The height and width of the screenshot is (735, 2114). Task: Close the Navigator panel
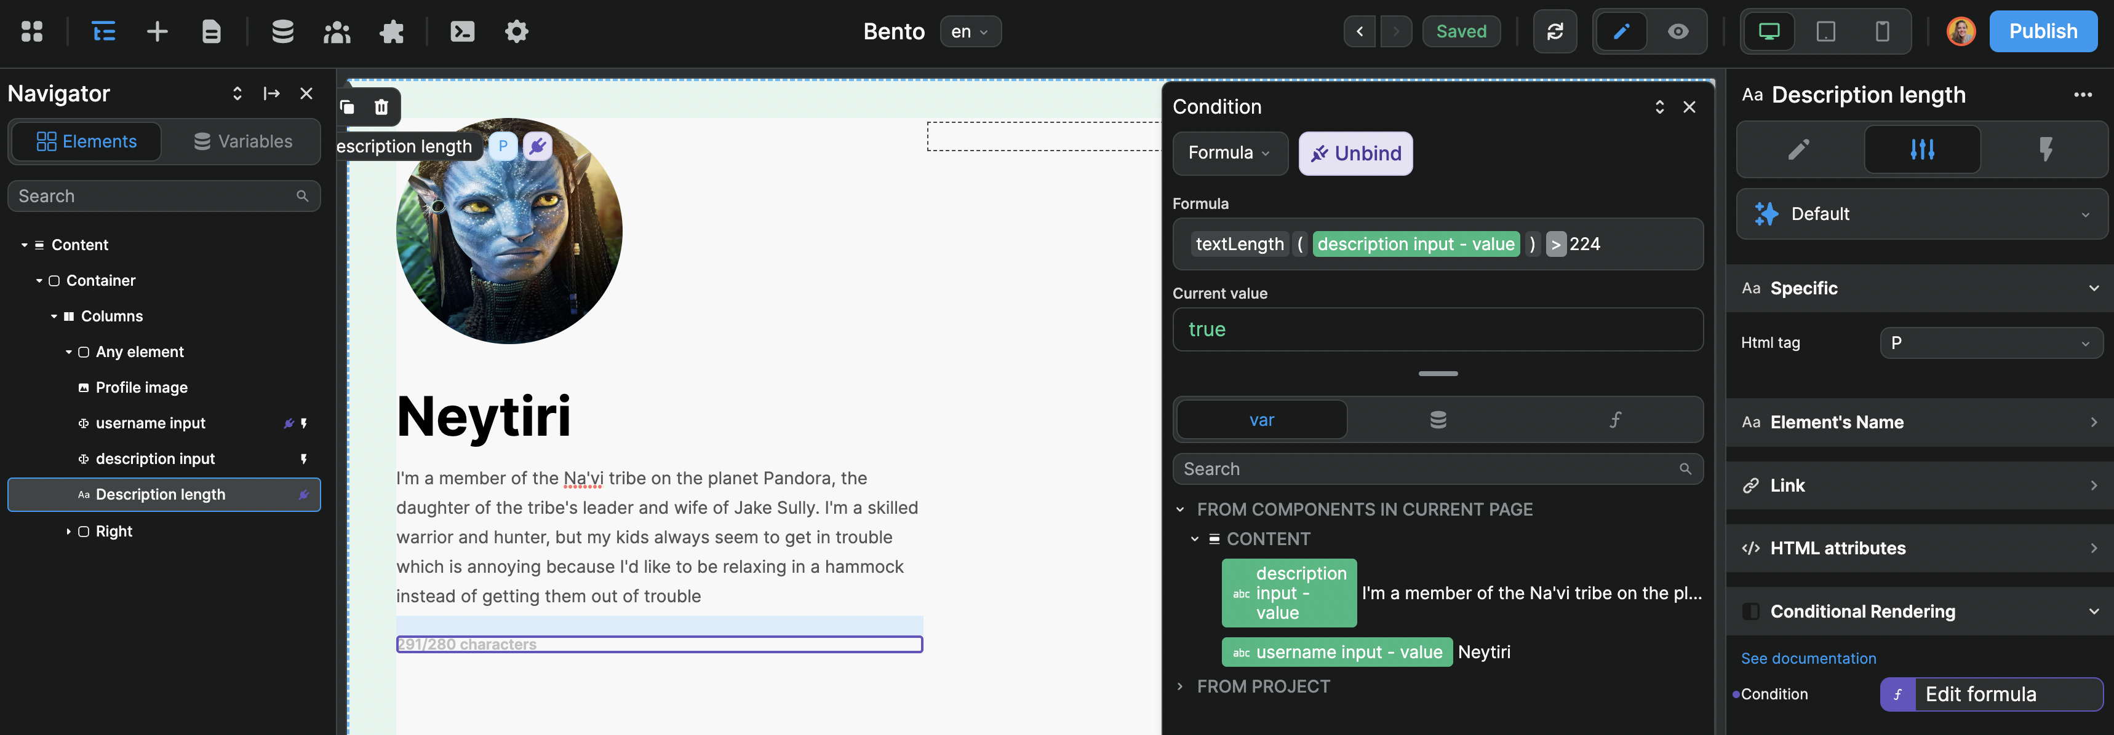tap(306, 93)
